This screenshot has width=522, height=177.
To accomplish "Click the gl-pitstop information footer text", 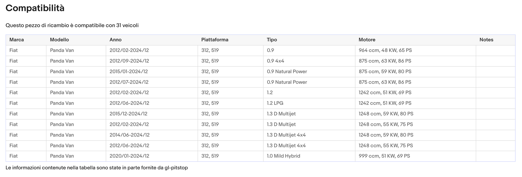I will click(97, 168).
